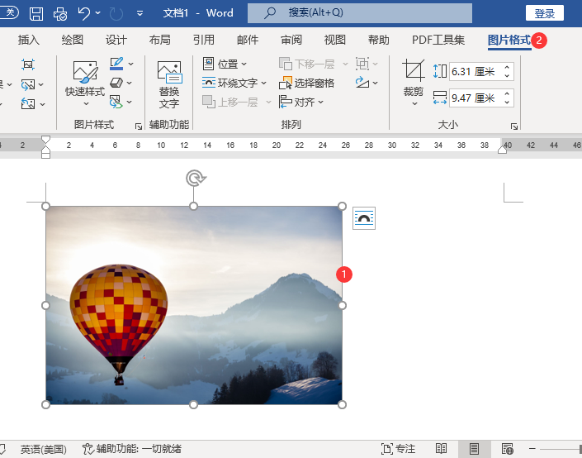Click 辅助功能: 一切就绪 in status bar

click(132, 449)
